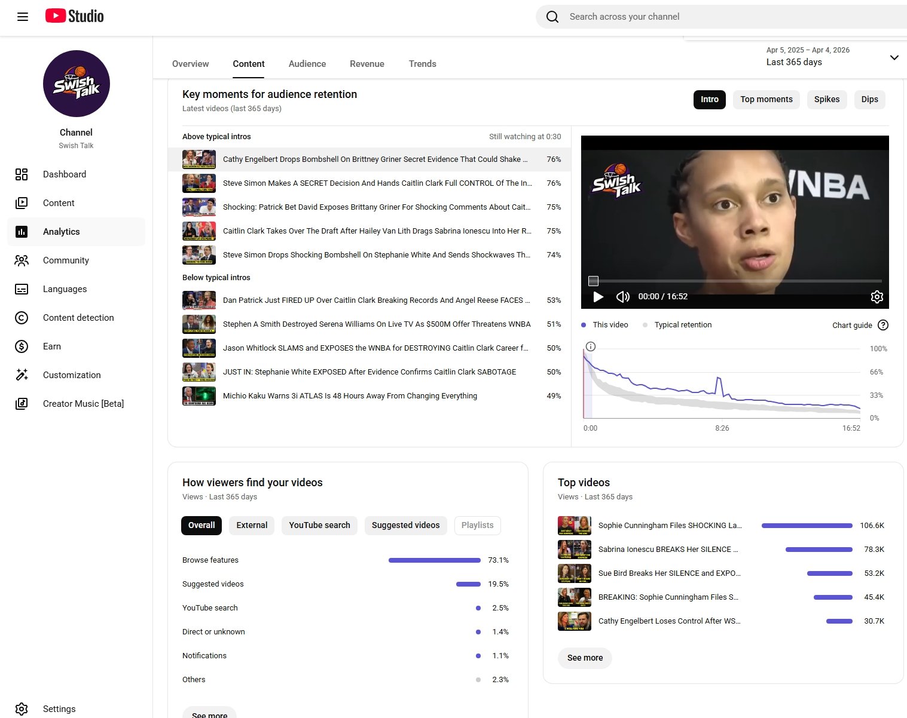
Task: Click the video player progress bar
Action: click(x=735, y=281)
